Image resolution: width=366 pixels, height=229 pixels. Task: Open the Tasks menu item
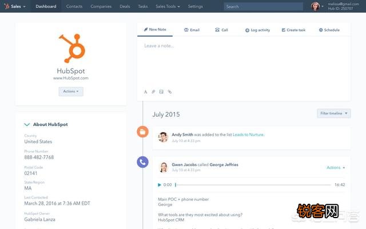[x=143, y=6]
